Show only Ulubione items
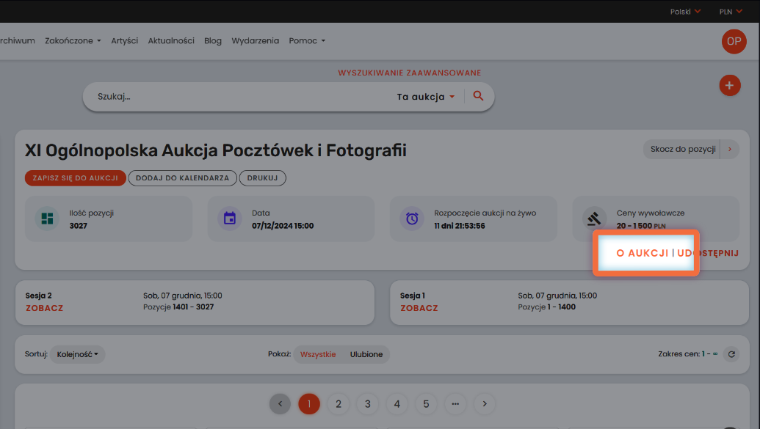Viewport: 760px width, 429px height. 366,354
